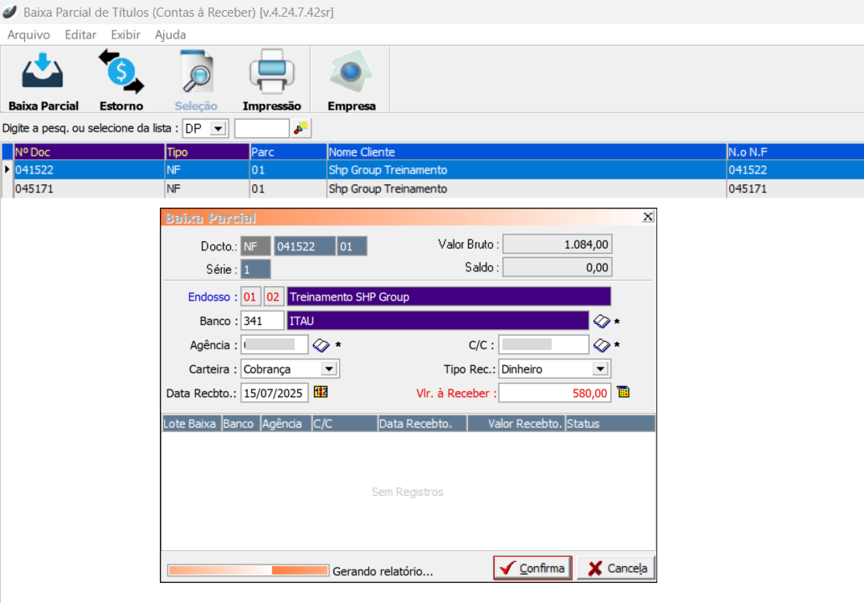Open the Impressão printer icon
Screen dimensions: 864x603
tap(272, 72)
